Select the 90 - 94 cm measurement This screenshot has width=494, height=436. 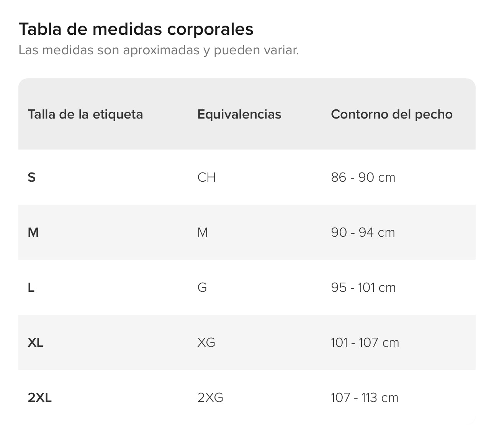363,233
